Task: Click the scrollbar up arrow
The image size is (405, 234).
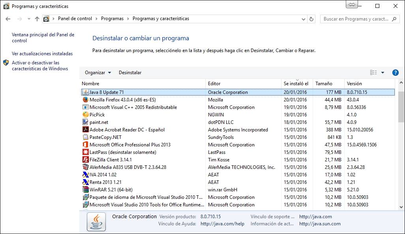Action: [401, 82]
